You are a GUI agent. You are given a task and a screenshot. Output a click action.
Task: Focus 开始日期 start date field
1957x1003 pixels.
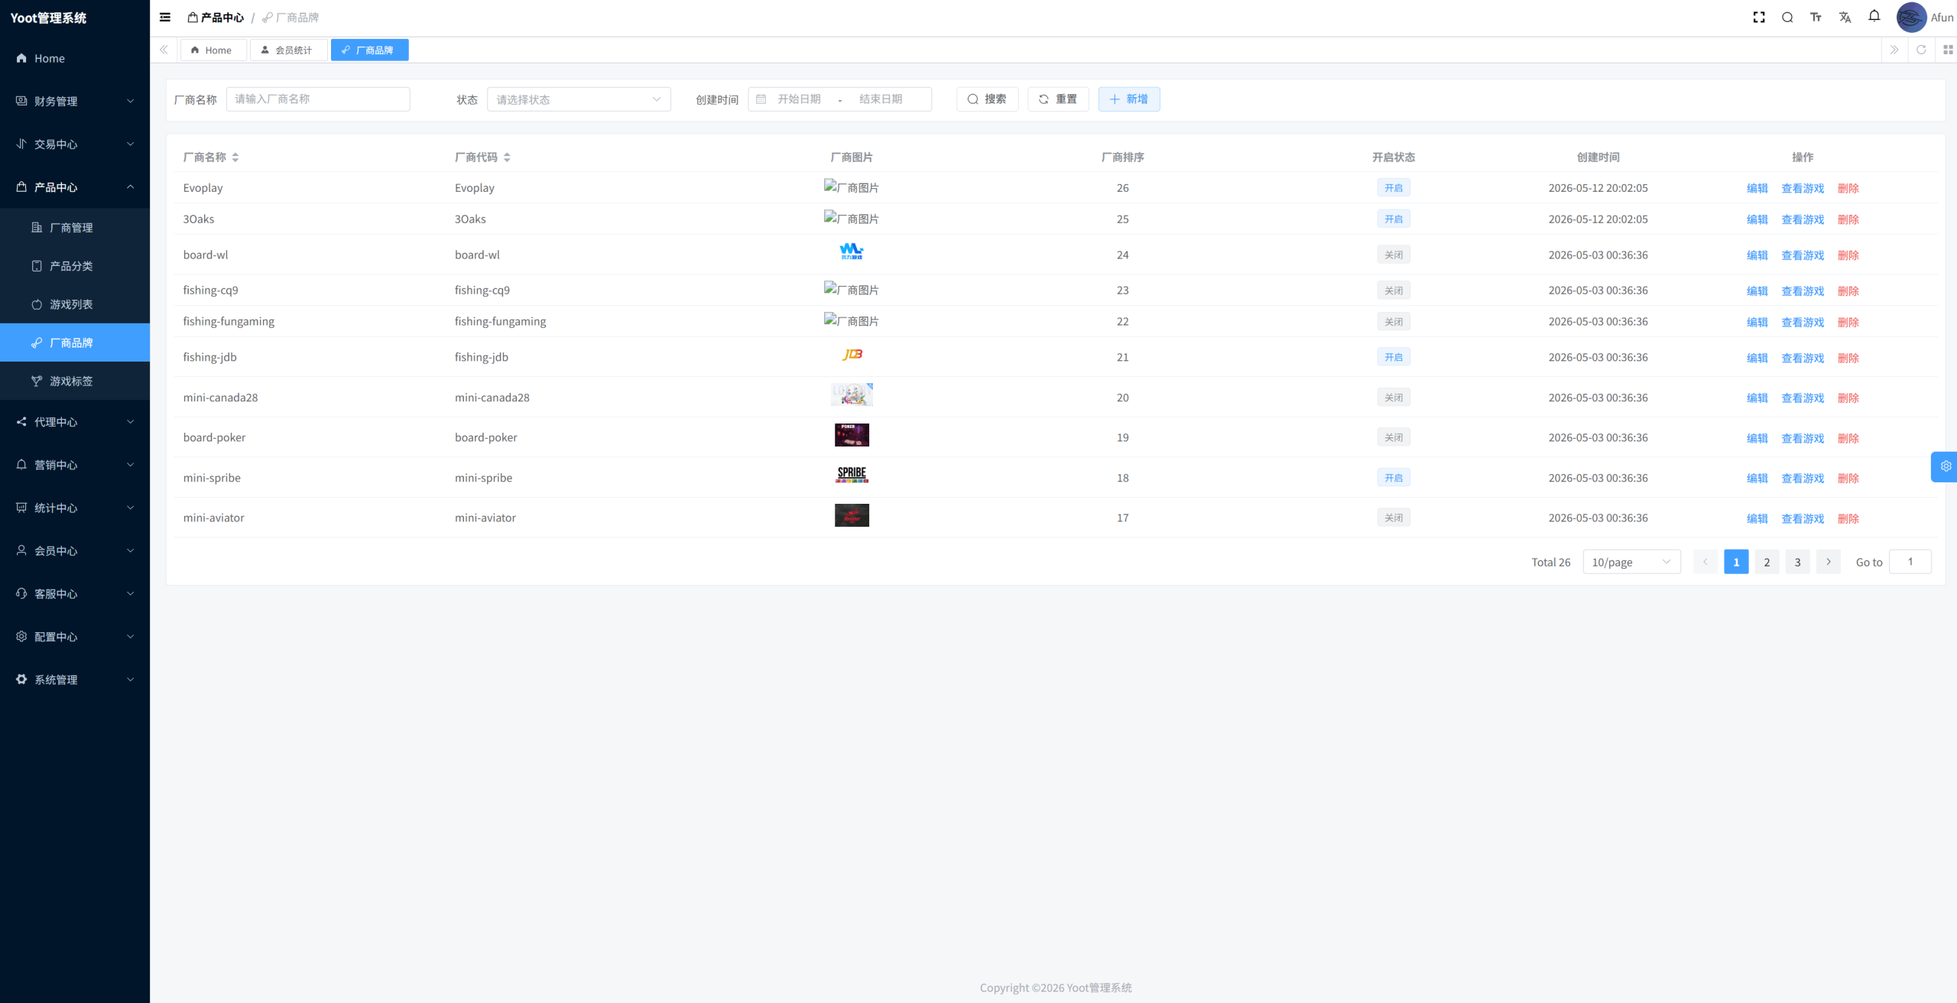coord(800,99)
